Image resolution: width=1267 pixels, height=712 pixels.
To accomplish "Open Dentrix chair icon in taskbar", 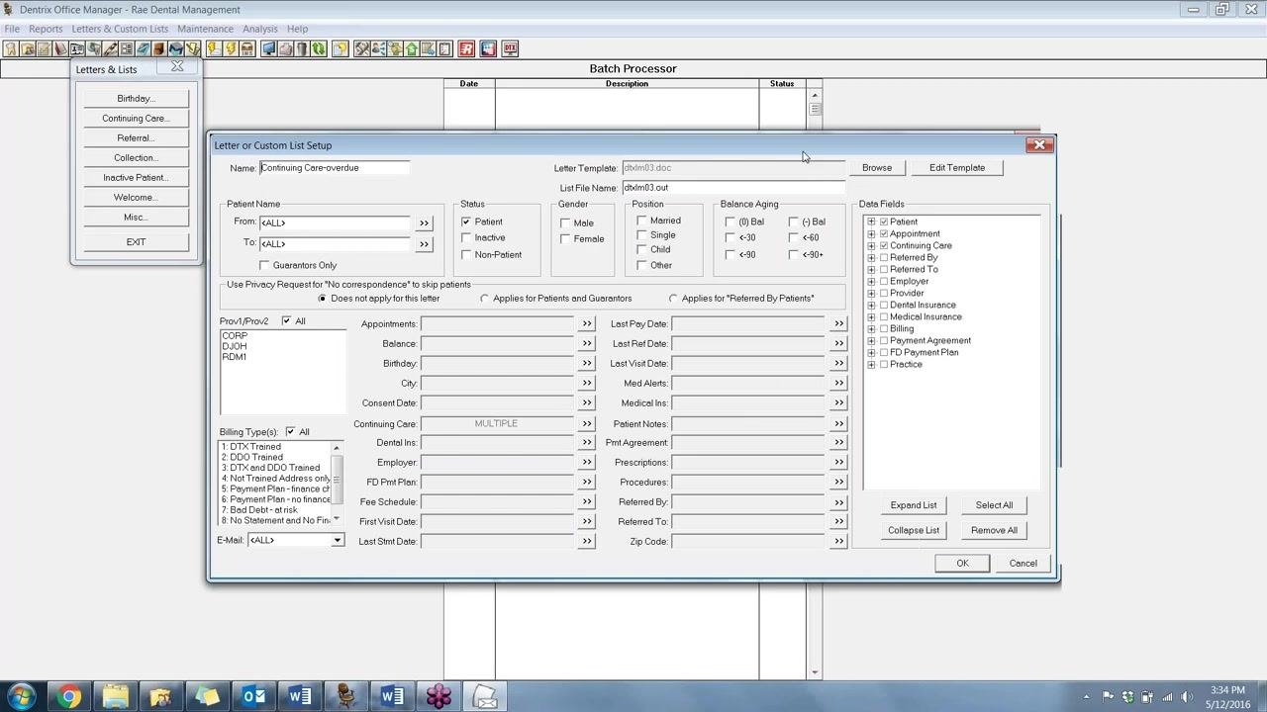I will tap(345, 696).
